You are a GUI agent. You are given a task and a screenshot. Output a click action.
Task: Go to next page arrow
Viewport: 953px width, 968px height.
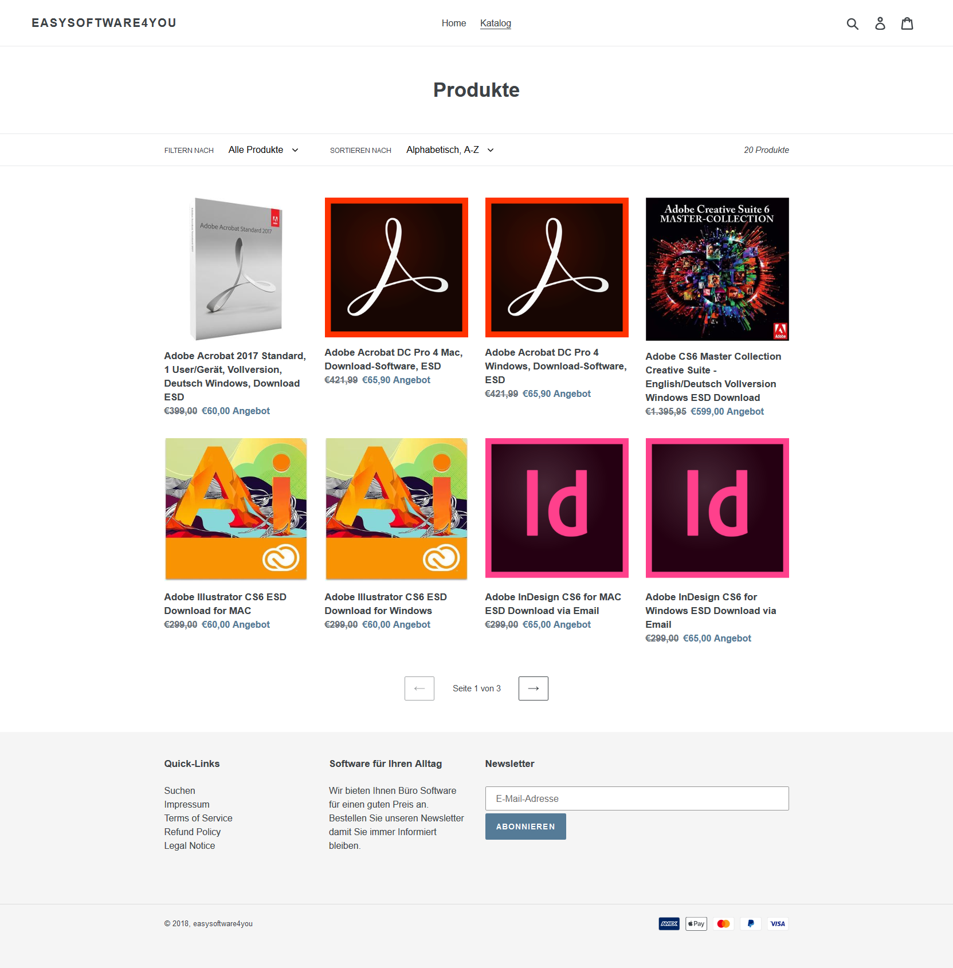coord(534,688)
